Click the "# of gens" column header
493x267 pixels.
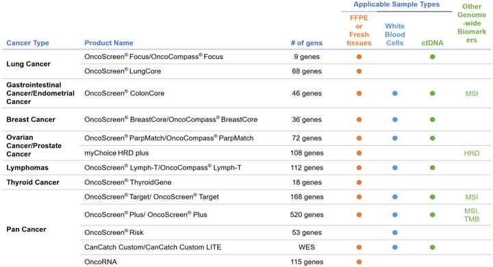click(x=307, y=42)
